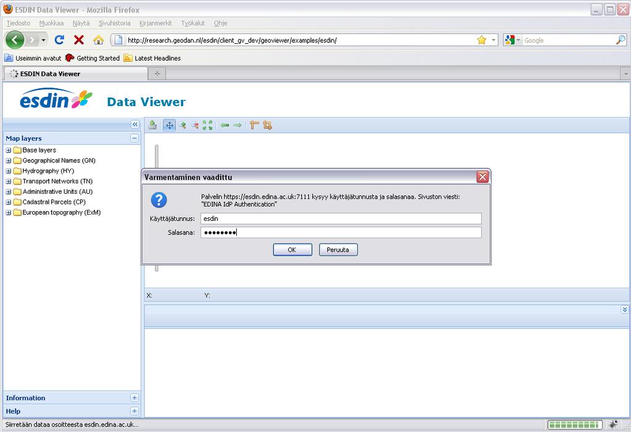The height and width of the screenshot is (432, 631).
Task: Expand the Information panel
Action: pos(134,398)
